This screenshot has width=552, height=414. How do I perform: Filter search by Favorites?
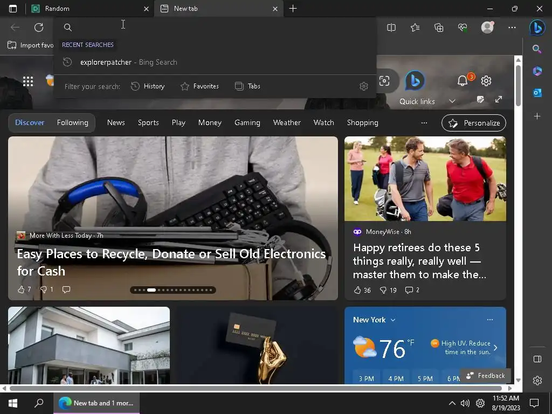(199, 86)
